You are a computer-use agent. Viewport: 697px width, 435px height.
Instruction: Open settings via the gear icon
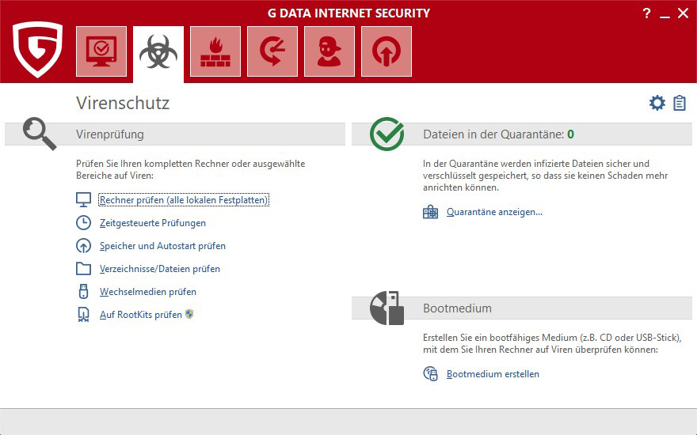(657, 103)
